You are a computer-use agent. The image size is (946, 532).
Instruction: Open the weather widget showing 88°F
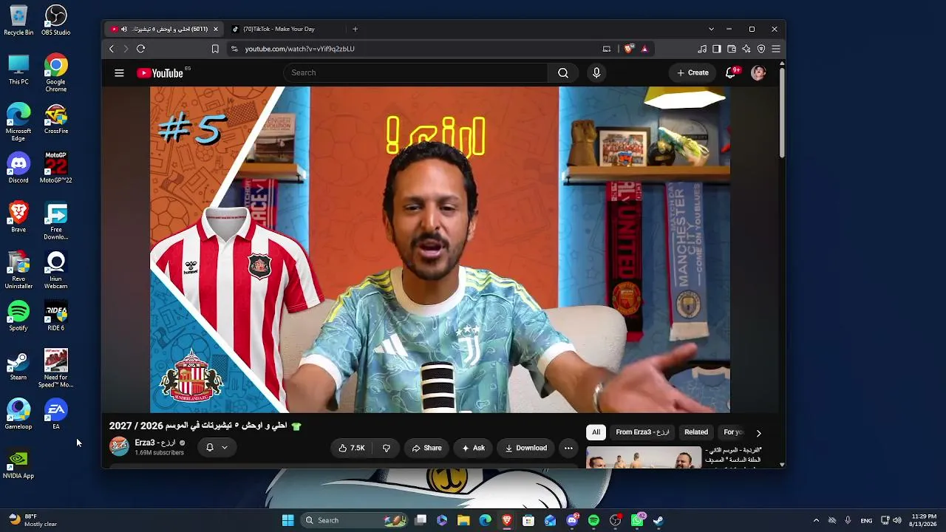tap(33, 520)
